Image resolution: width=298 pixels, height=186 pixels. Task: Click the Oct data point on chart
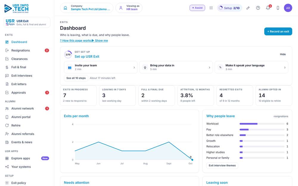192,160
